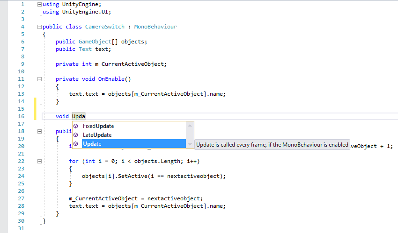Click line number 31 in the gutter
This screenshot has width=398, height=233.
[x=21, y=228]
